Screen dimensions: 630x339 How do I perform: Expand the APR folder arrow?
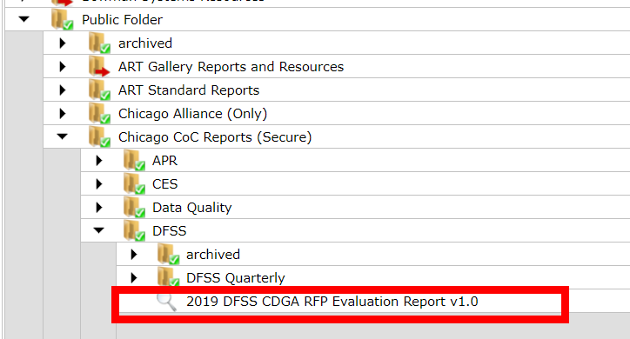(x=99, y=161)
